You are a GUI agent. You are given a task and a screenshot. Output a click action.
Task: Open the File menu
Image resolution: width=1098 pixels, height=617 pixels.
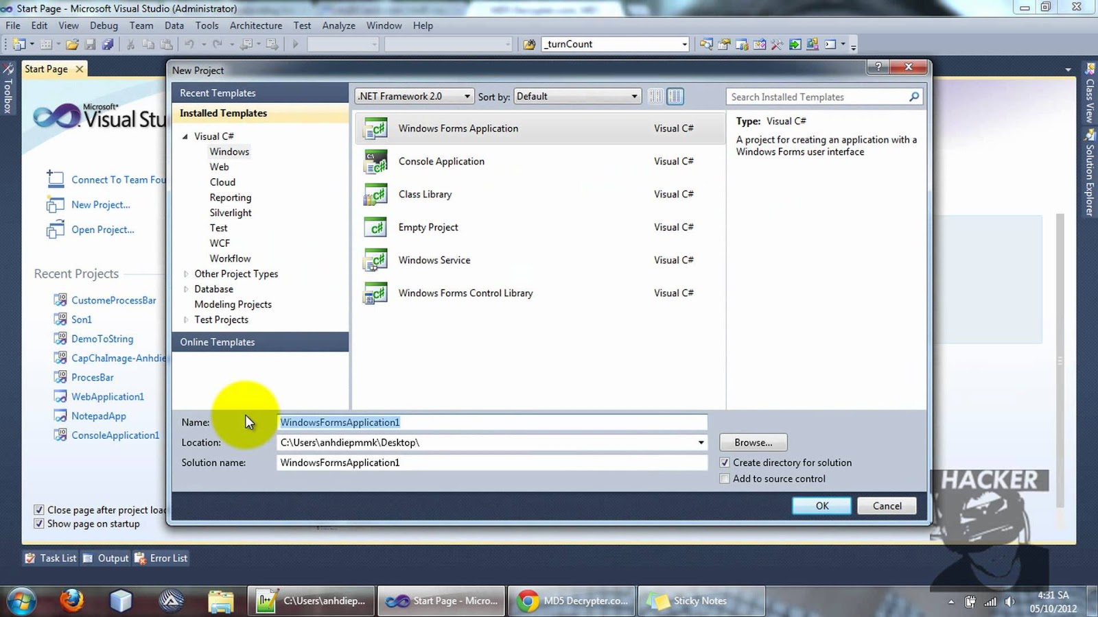[x=13, y=25]
